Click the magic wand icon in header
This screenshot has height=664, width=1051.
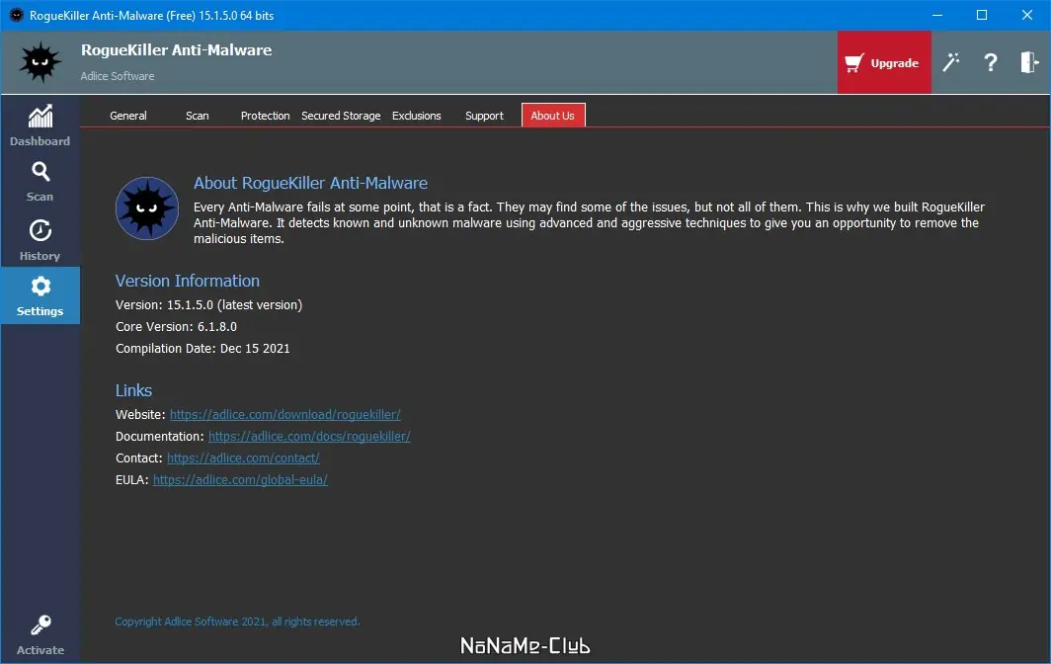[x=950, y=62]
